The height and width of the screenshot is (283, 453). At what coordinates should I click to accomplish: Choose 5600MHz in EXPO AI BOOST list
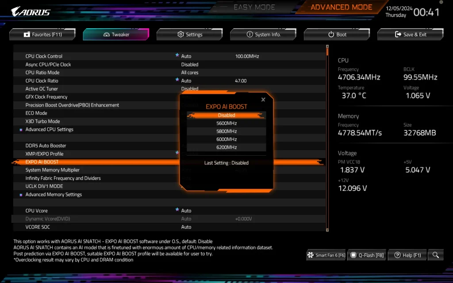click(226, 123)
